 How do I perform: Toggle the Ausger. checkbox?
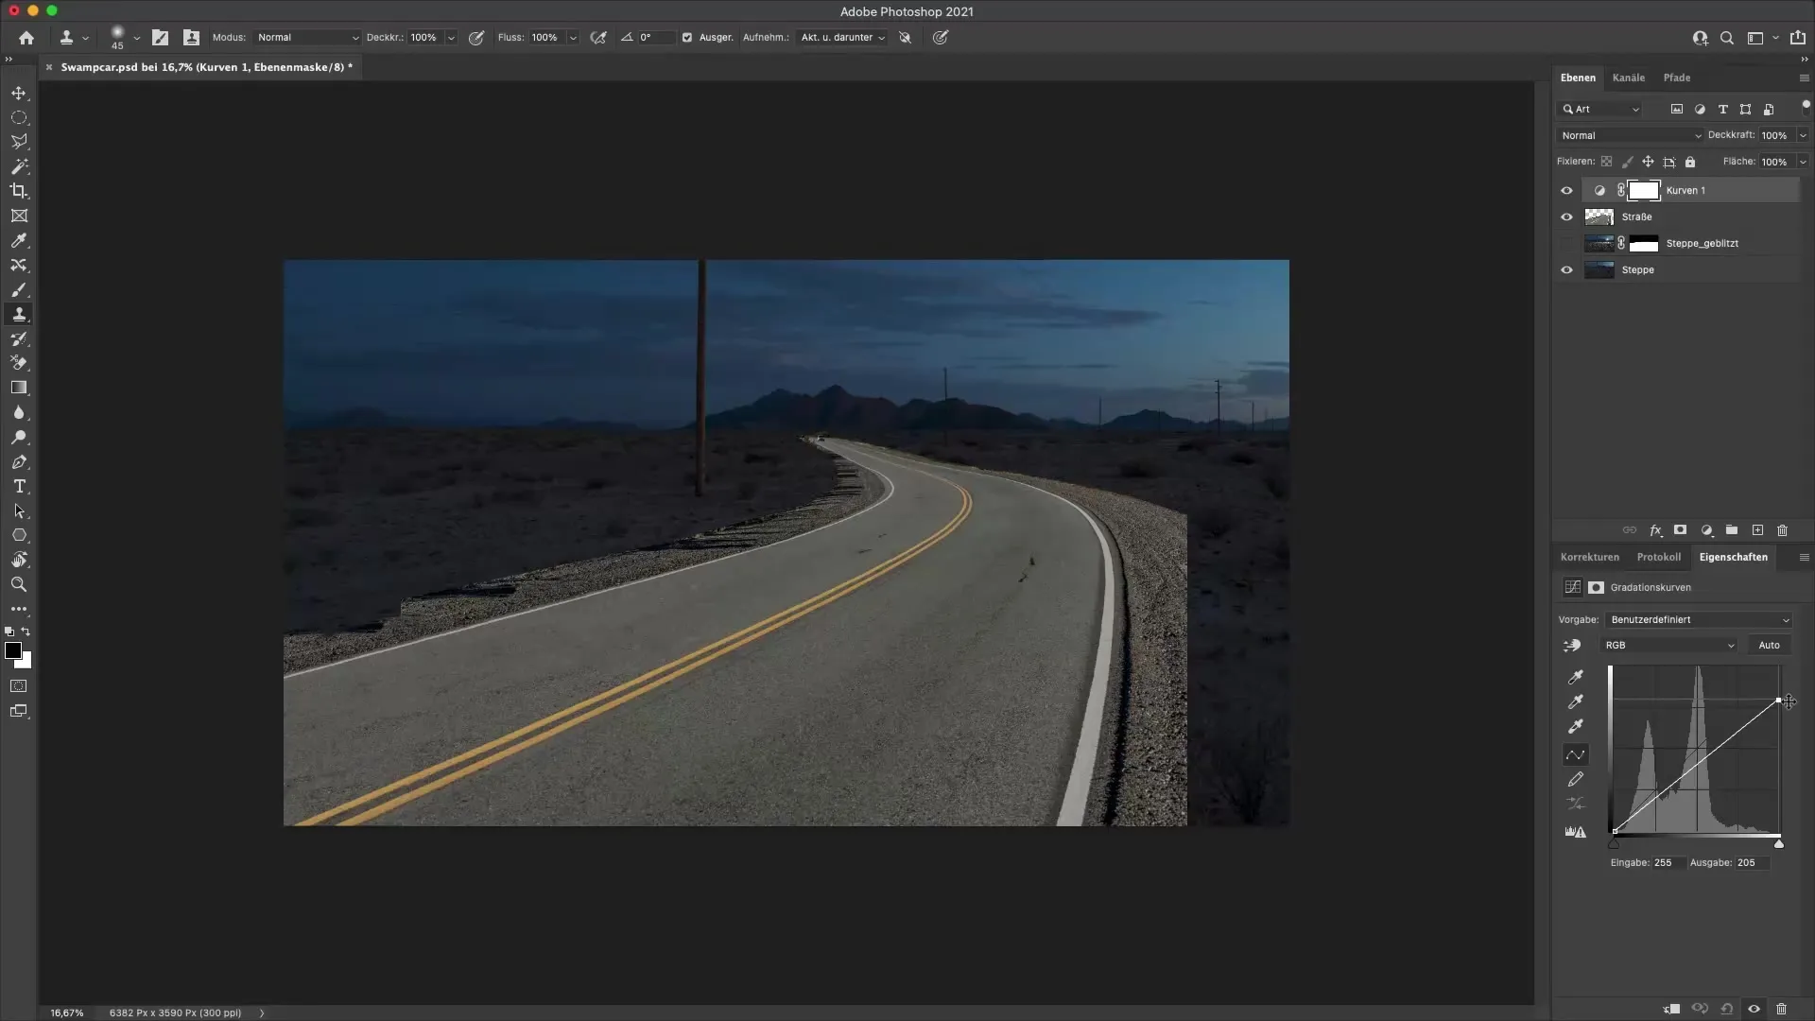(x=687, y=38)
